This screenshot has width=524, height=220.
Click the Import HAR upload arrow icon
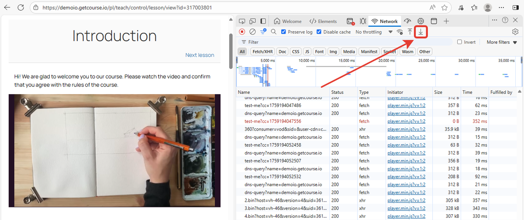(x=410, y=32)
